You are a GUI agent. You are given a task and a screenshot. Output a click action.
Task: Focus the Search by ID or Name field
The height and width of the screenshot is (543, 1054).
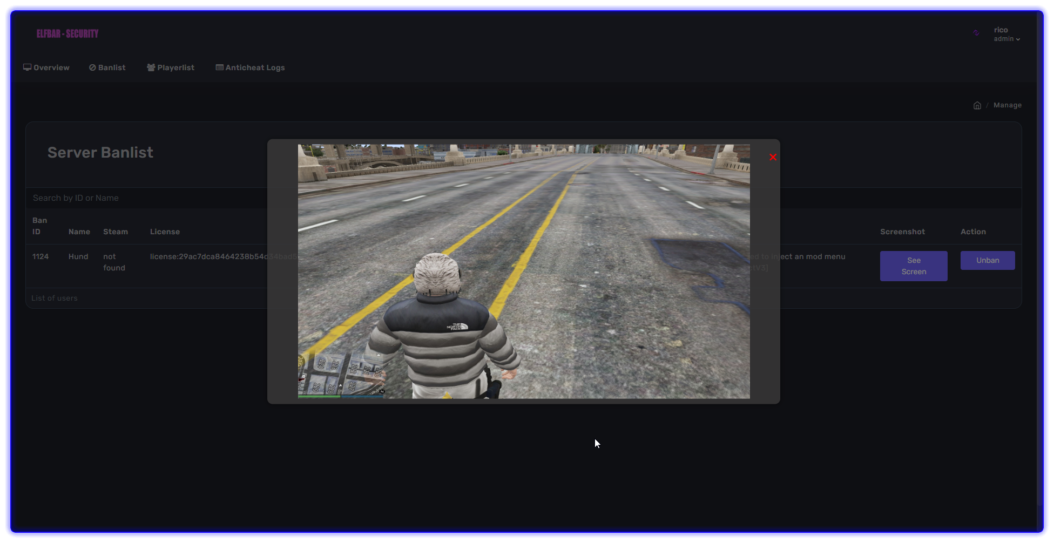(x=146, y=198)
